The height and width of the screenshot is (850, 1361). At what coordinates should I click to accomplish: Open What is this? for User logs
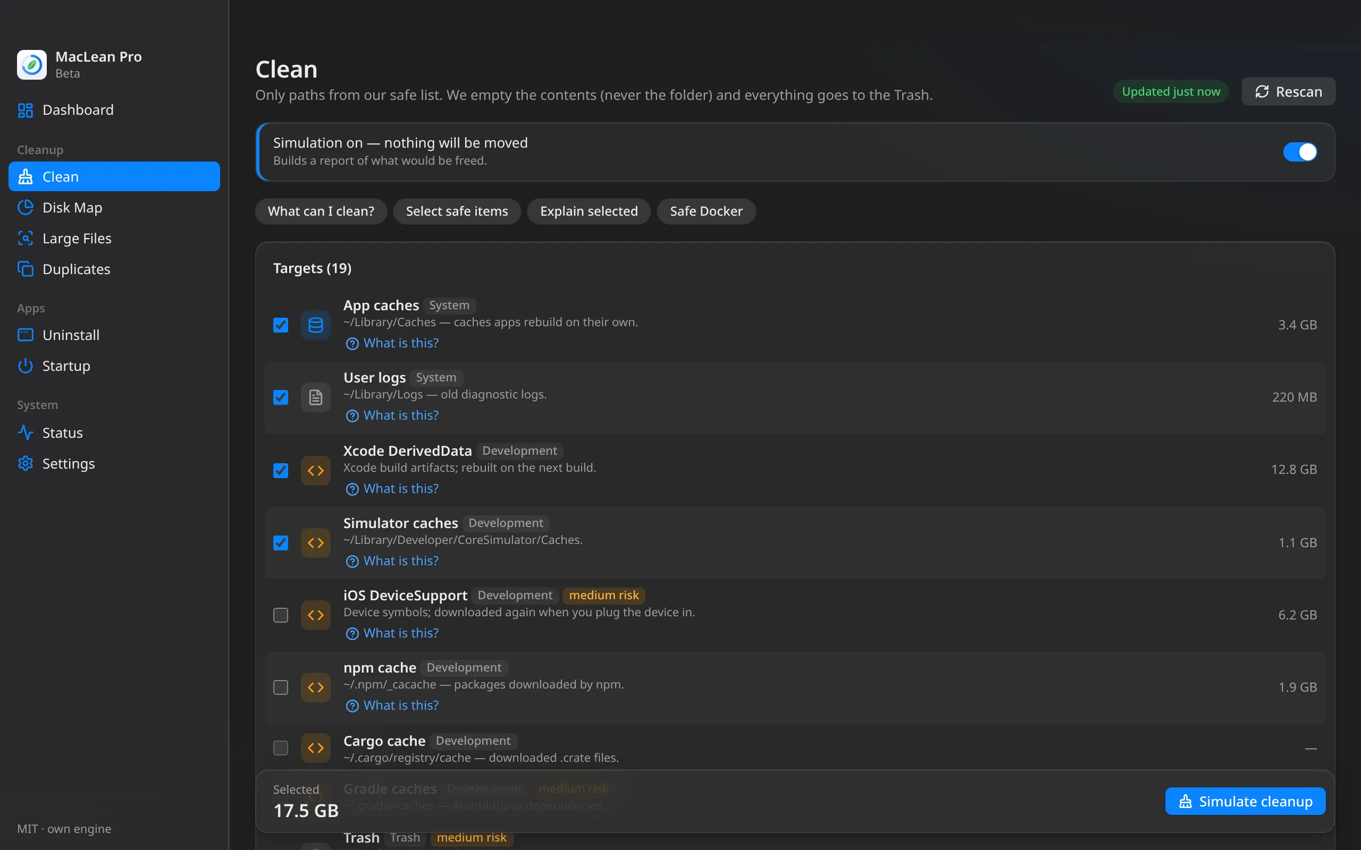[392, 415]
